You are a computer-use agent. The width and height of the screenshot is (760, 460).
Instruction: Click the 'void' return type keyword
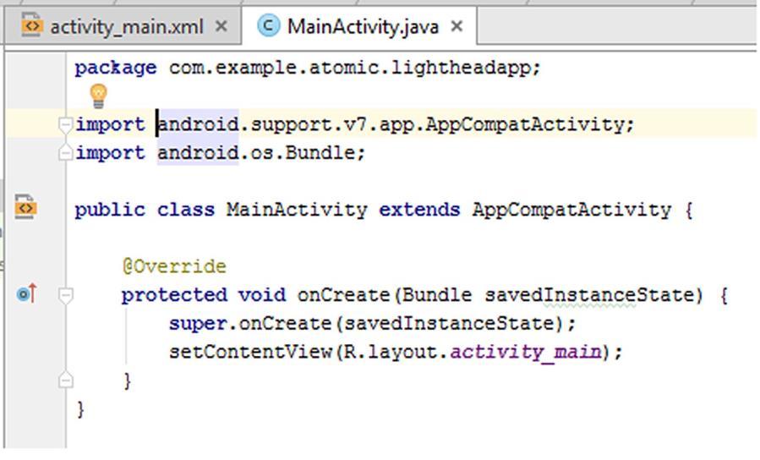tap(262, 295)
